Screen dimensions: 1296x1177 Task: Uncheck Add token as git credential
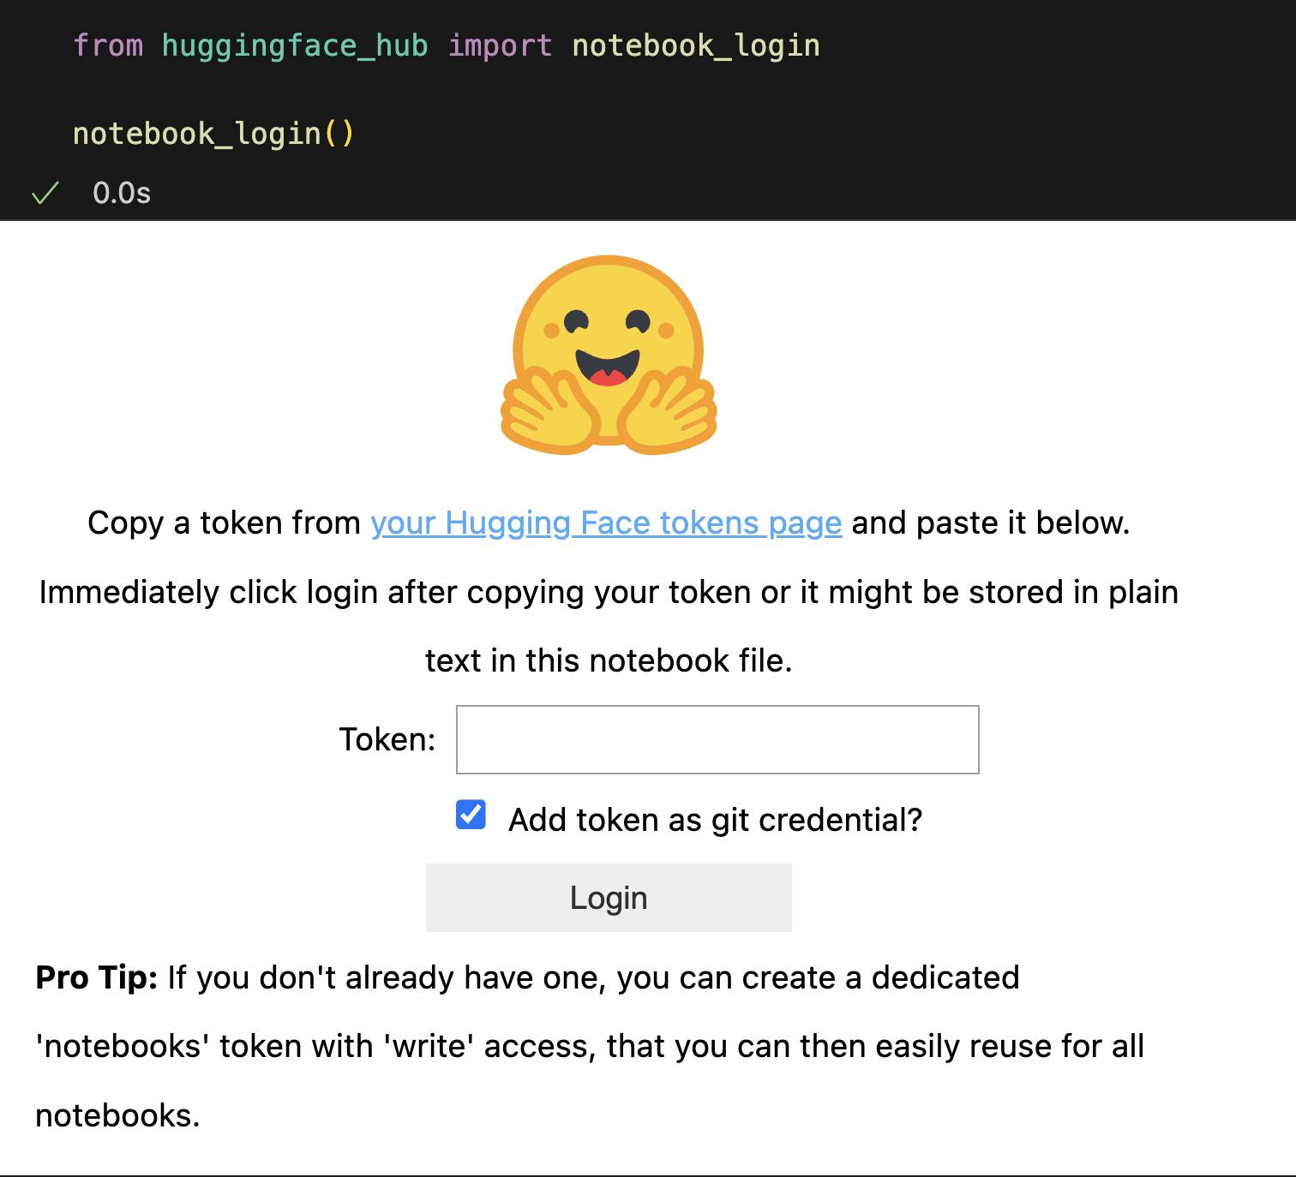pyautogui.click(x=471, y=815)
